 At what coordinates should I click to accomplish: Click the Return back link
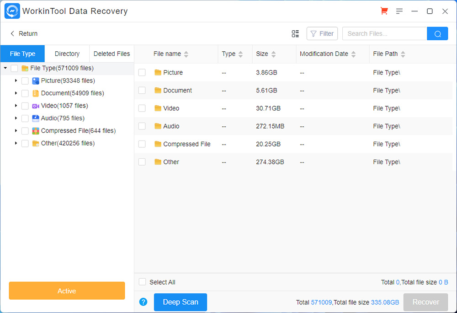click(x=24, y=33)
